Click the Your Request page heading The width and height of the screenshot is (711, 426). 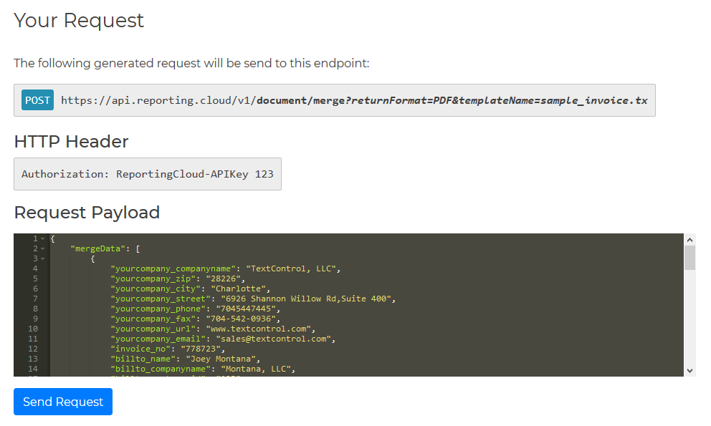tap(79, 20)
